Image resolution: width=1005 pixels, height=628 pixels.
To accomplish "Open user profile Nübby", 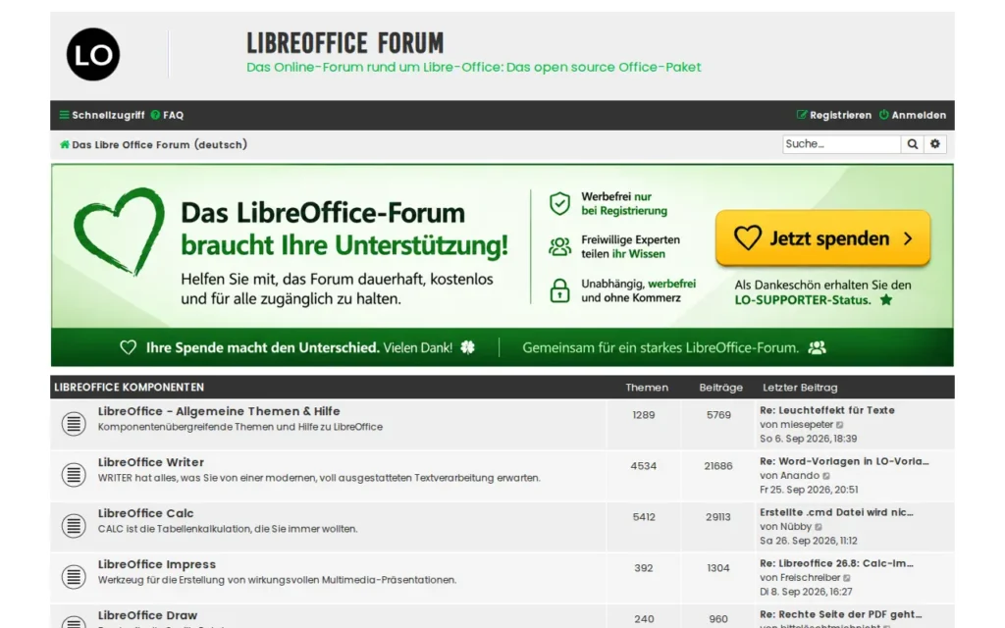I will click(x=795, y=527).
